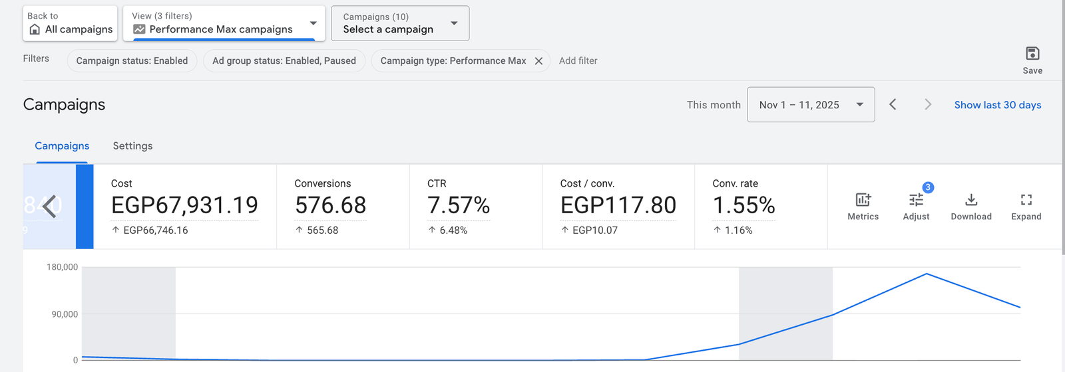Click home icon for All campaigns
1065x372 pixels.
35,30
